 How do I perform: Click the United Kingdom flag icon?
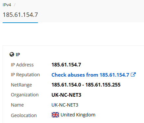coord(55,115)
